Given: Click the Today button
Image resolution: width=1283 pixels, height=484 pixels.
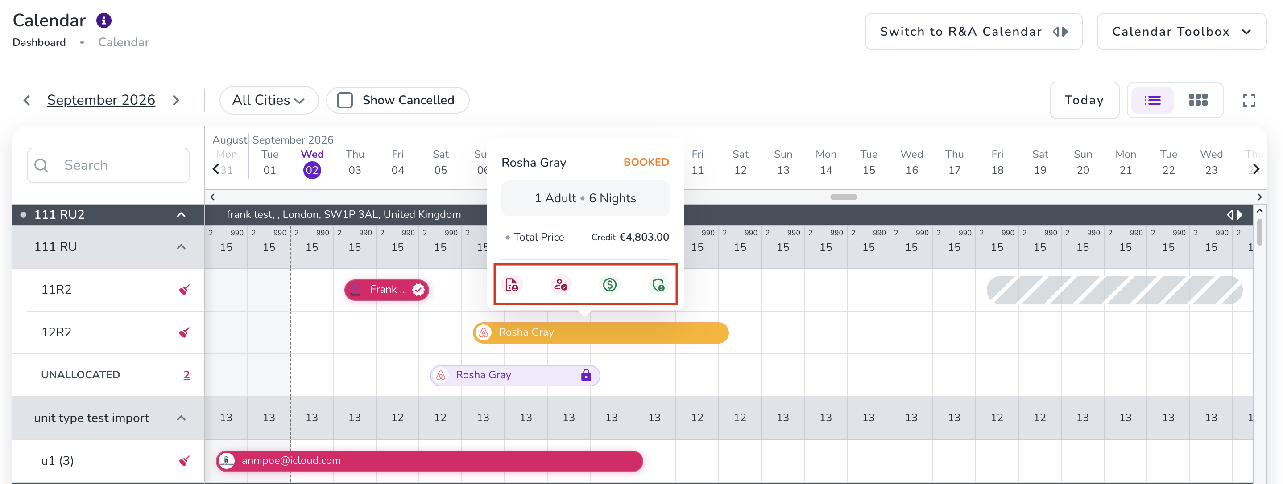Looking at the screenshot, I should (x=1084, y=100).
